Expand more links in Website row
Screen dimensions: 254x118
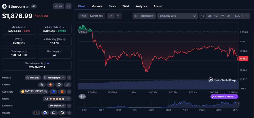point(69,77)
